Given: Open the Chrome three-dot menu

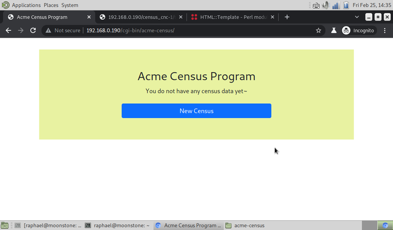Looking at the screenshot, I should (x=385, y=30).
